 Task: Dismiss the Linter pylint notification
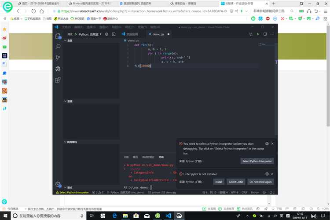272,174
